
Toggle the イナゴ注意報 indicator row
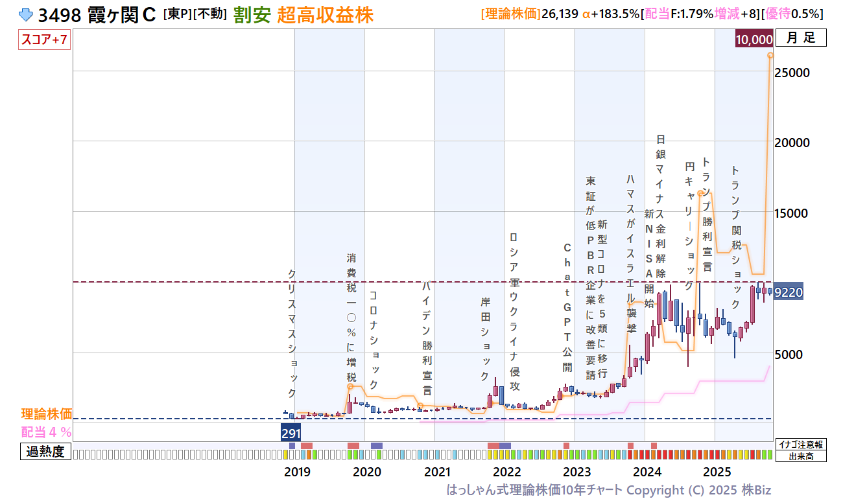[801, 445]
